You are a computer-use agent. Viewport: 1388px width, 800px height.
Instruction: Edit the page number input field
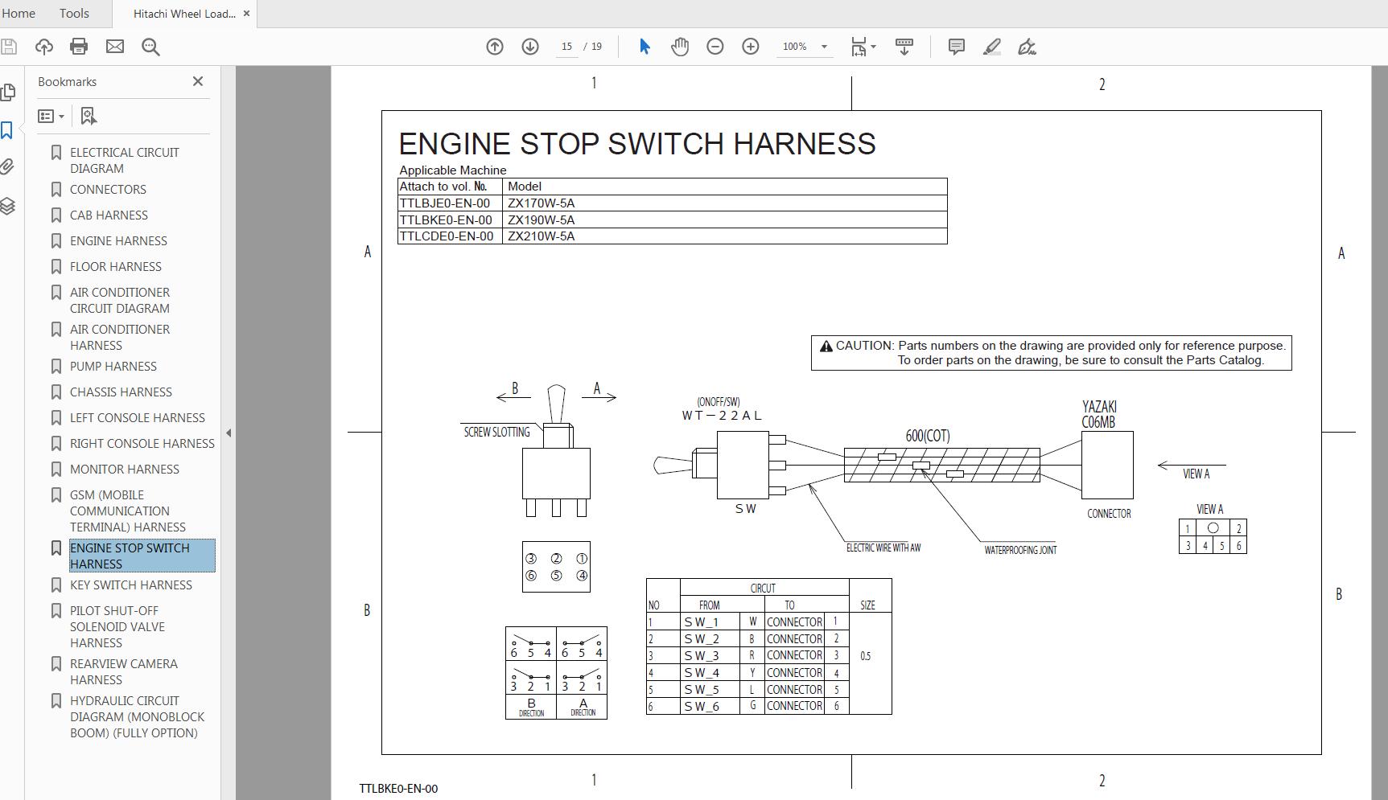click(x=567, y=47)
